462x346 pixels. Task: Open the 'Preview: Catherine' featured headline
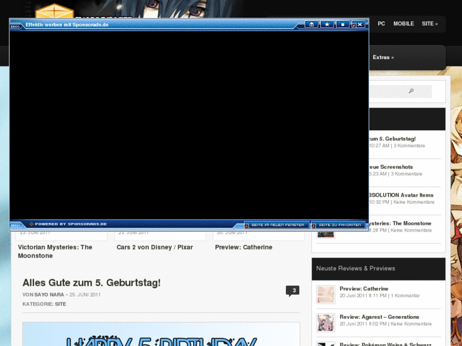243,248
